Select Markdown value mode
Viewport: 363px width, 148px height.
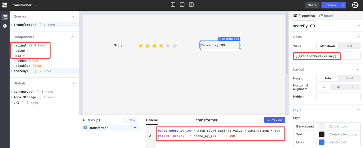327,46
